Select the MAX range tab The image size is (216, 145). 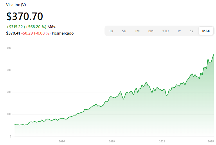click(x=206, y=31)
